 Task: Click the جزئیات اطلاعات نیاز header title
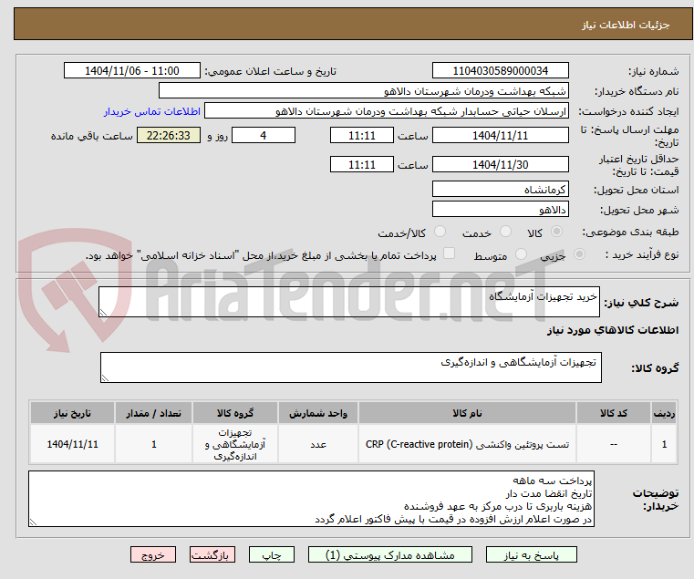click(625, 25)
